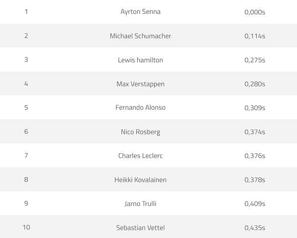The height and width of the screenshot is (238, 297).
Task: Select the 0,435s gap value
Action: pos(255,228)
